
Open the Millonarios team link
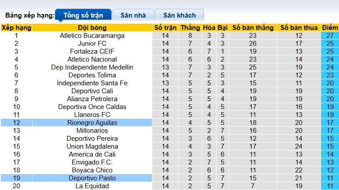tap(92, 131)
